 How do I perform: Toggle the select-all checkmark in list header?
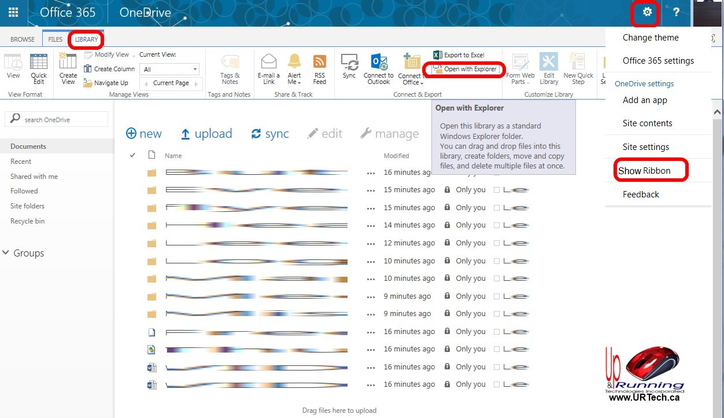pyautogui.click(x=132, y=155)
